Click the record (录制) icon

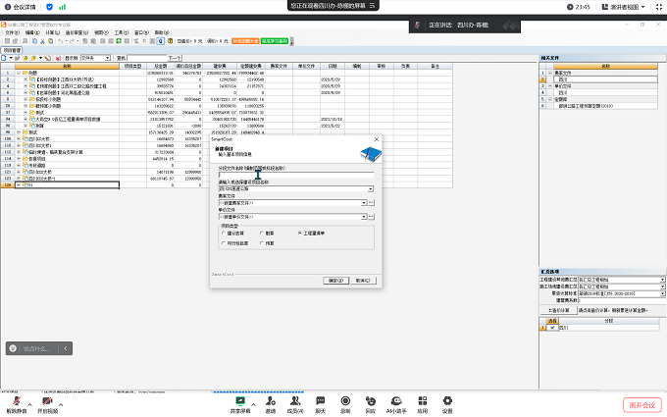click(345, 401)
